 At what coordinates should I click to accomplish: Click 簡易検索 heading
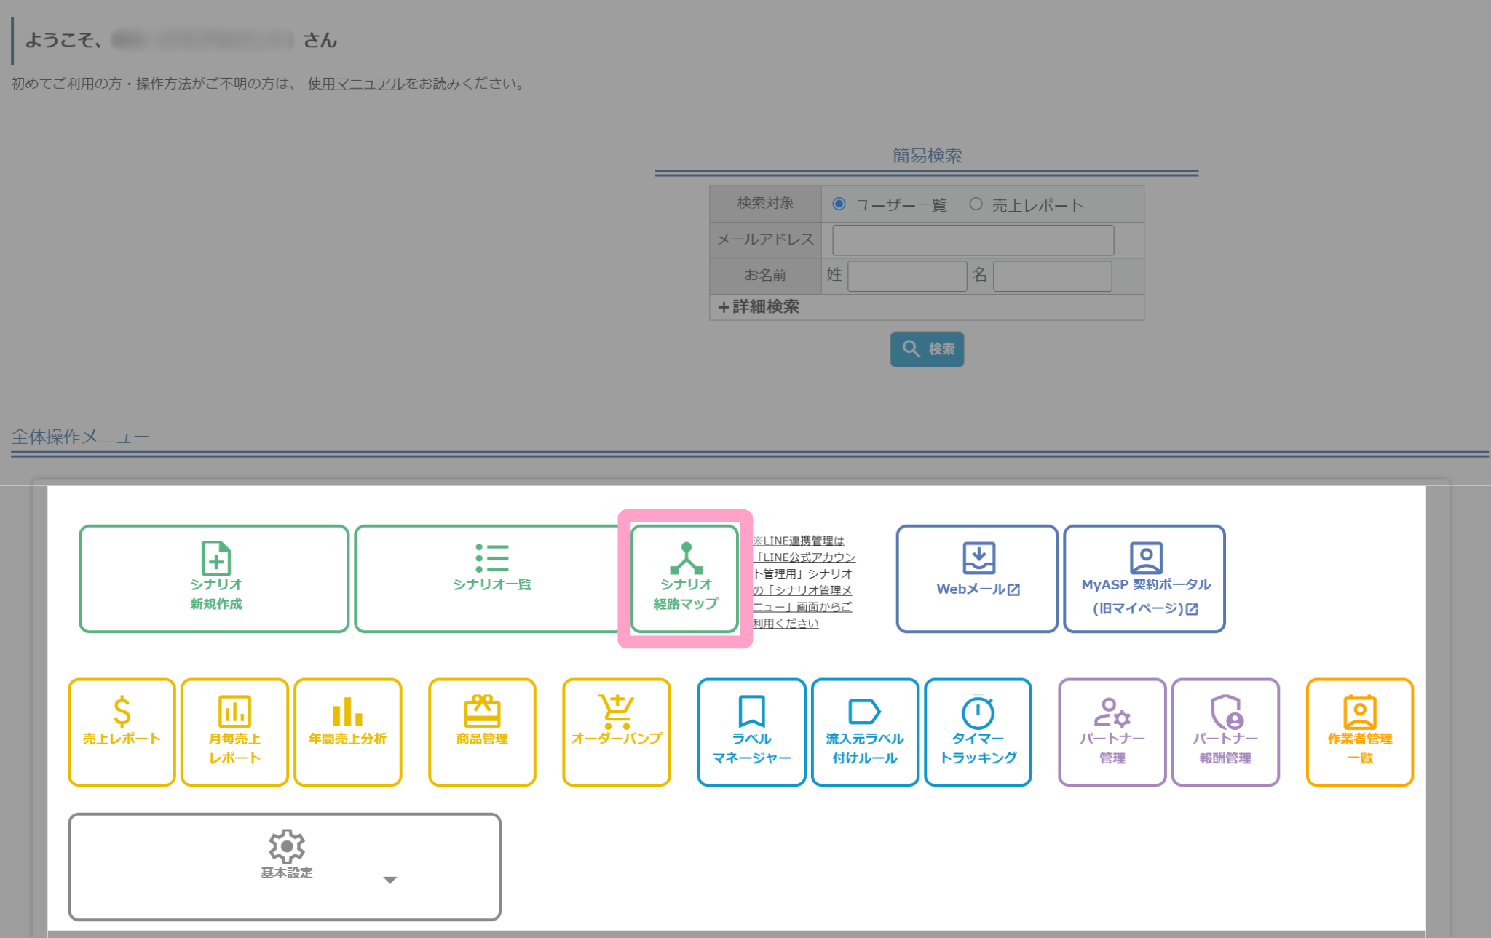(927, 156)
